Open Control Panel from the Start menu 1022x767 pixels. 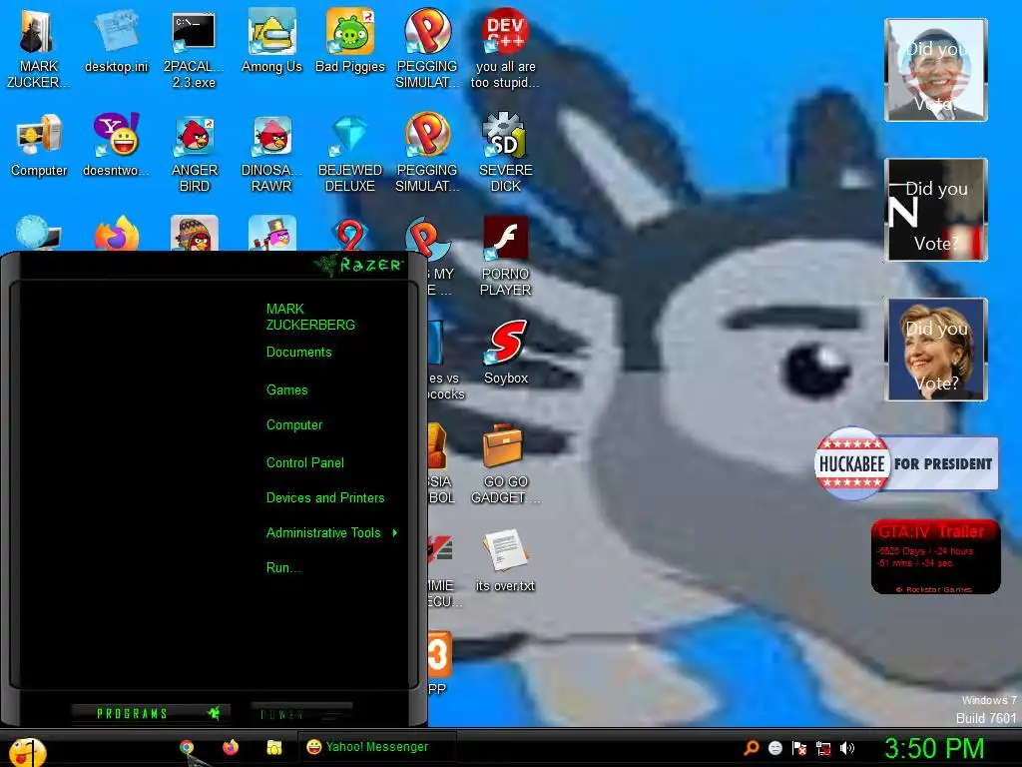click(x=305, y=463)
